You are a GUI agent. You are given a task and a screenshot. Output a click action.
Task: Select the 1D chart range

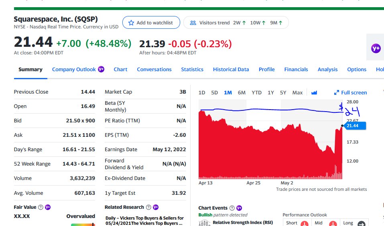tap(202, 93)
